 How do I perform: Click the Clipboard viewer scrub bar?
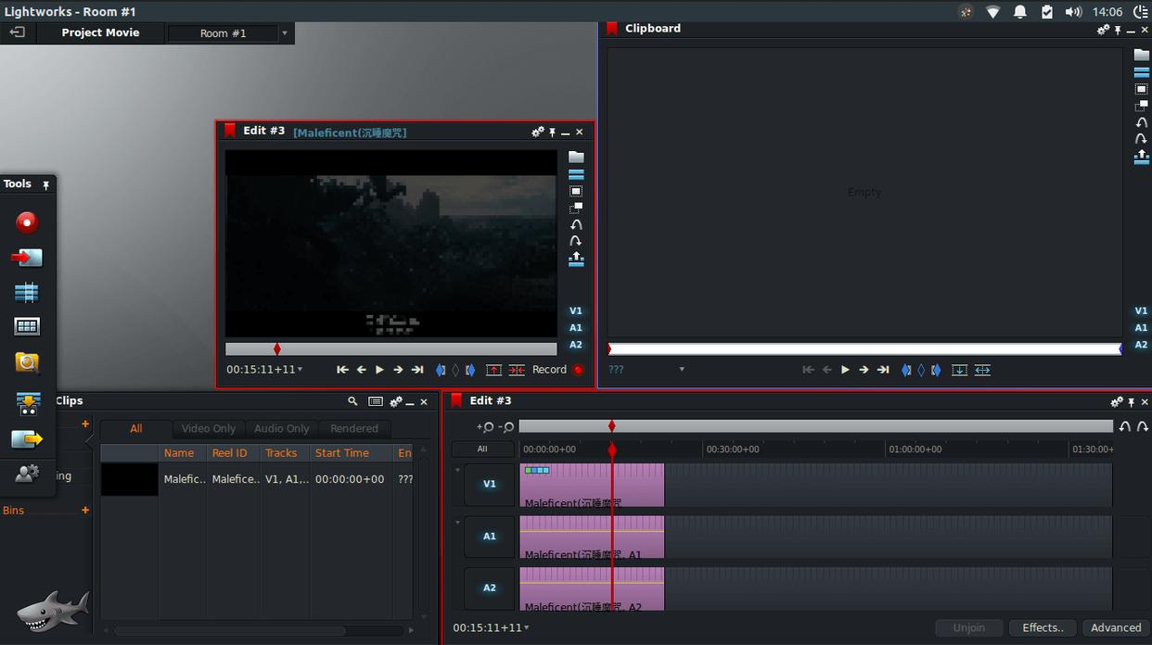pos(864,349)
